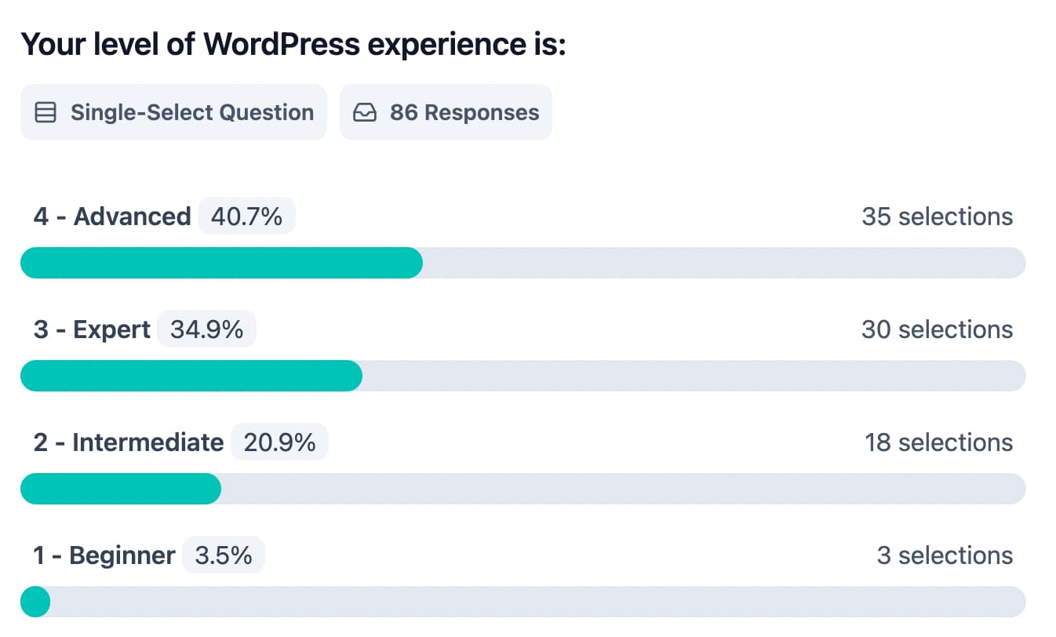Click the Single-Select Question list icon
This screenshot has height=637, width=1056.
pos(46,113)
